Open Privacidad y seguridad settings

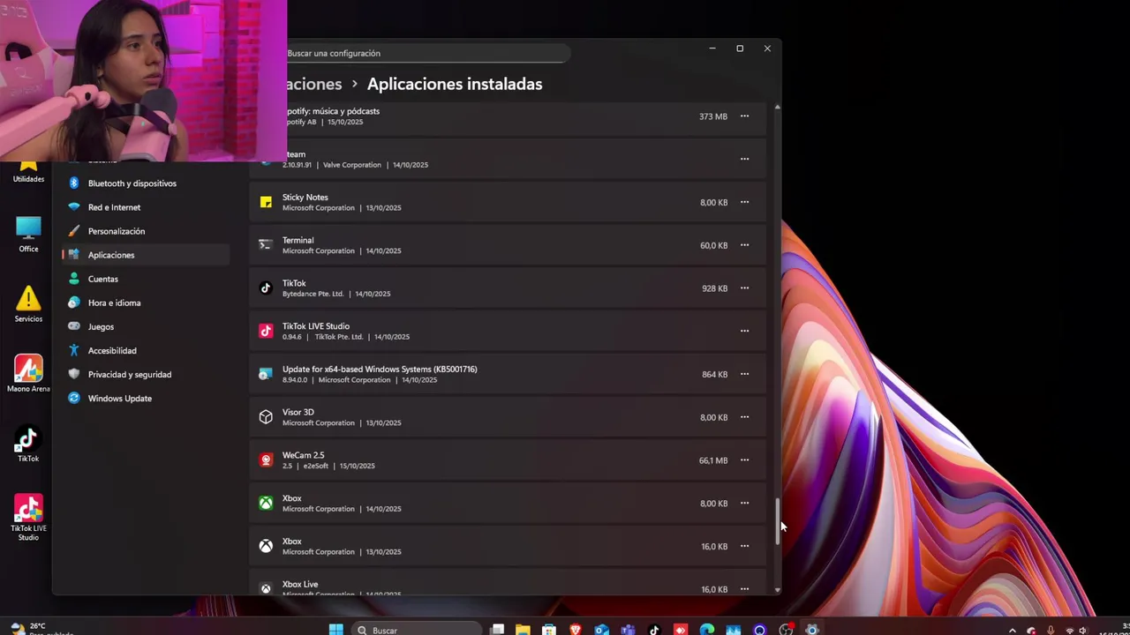pyautogui.click(x=146, y=374)
